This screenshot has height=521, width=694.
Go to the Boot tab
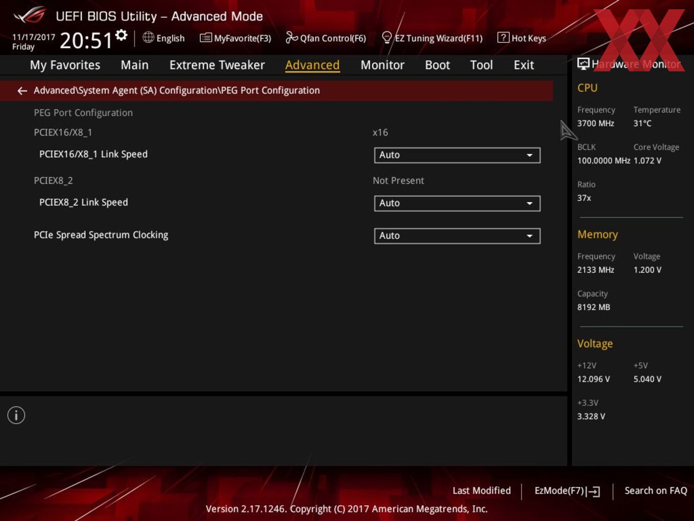437,65
